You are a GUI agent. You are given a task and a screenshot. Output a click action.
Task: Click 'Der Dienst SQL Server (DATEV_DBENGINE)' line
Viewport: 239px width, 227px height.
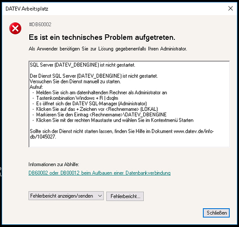[x=94, y=76]
